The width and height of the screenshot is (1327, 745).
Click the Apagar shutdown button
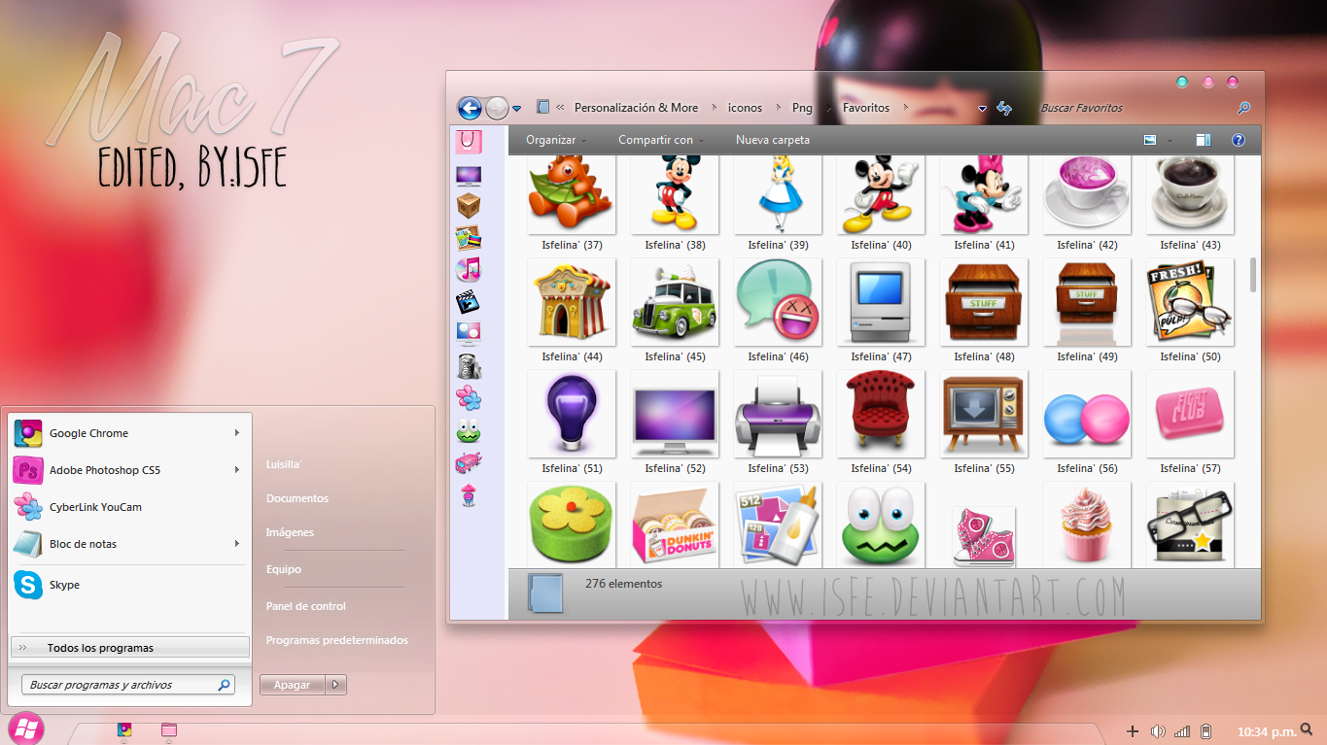(x=292, y=685)
